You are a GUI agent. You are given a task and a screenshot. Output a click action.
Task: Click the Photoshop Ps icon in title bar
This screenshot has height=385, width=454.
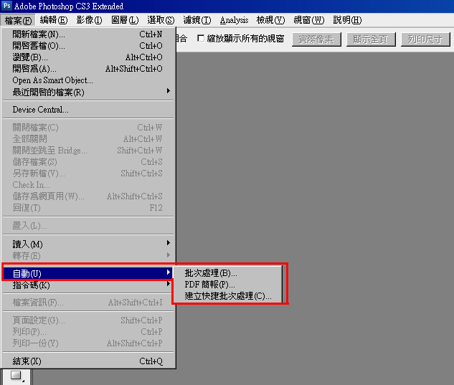[6, 6]
